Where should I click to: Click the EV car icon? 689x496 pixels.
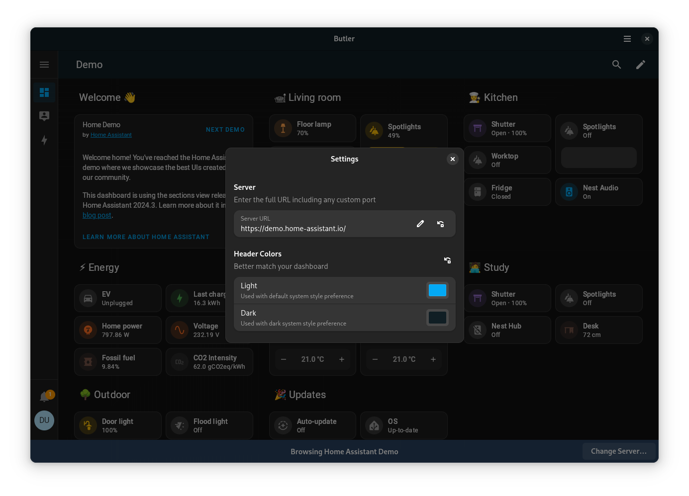tap(88, 298)
